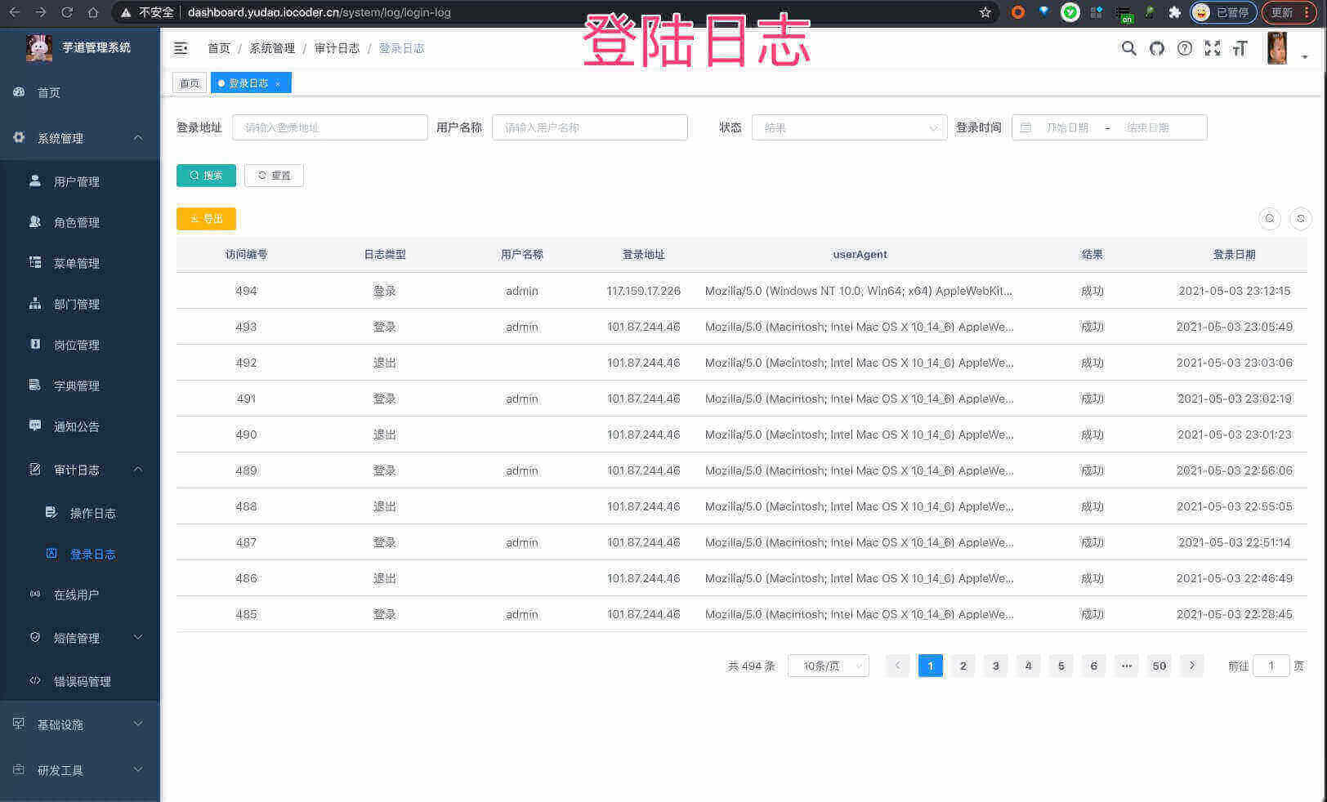
Task: Click the 搜索 search button
Action: click(206, 175)
